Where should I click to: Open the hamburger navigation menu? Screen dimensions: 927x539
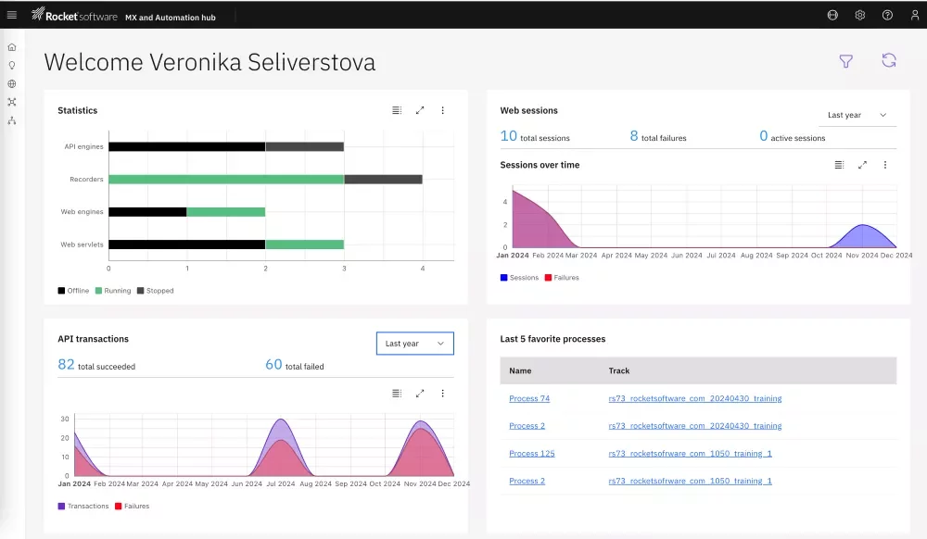pyautogui.click(x=12, y=15)
